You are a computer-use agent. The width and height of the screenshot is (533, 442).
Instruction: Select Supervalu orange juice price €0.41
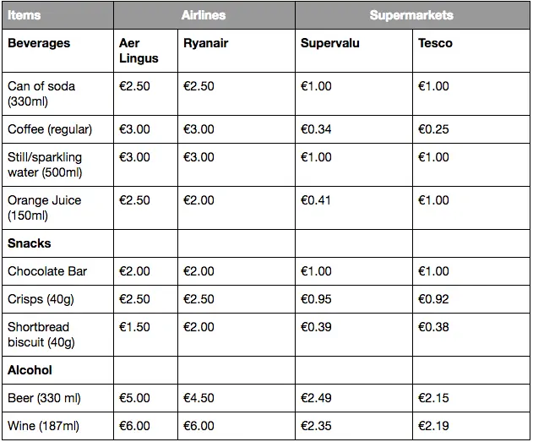(x=316, y=200)
